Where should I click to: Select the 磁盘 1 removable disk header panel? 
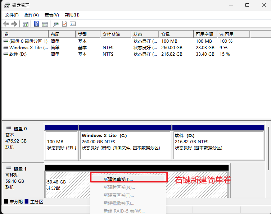pos(23,180)
